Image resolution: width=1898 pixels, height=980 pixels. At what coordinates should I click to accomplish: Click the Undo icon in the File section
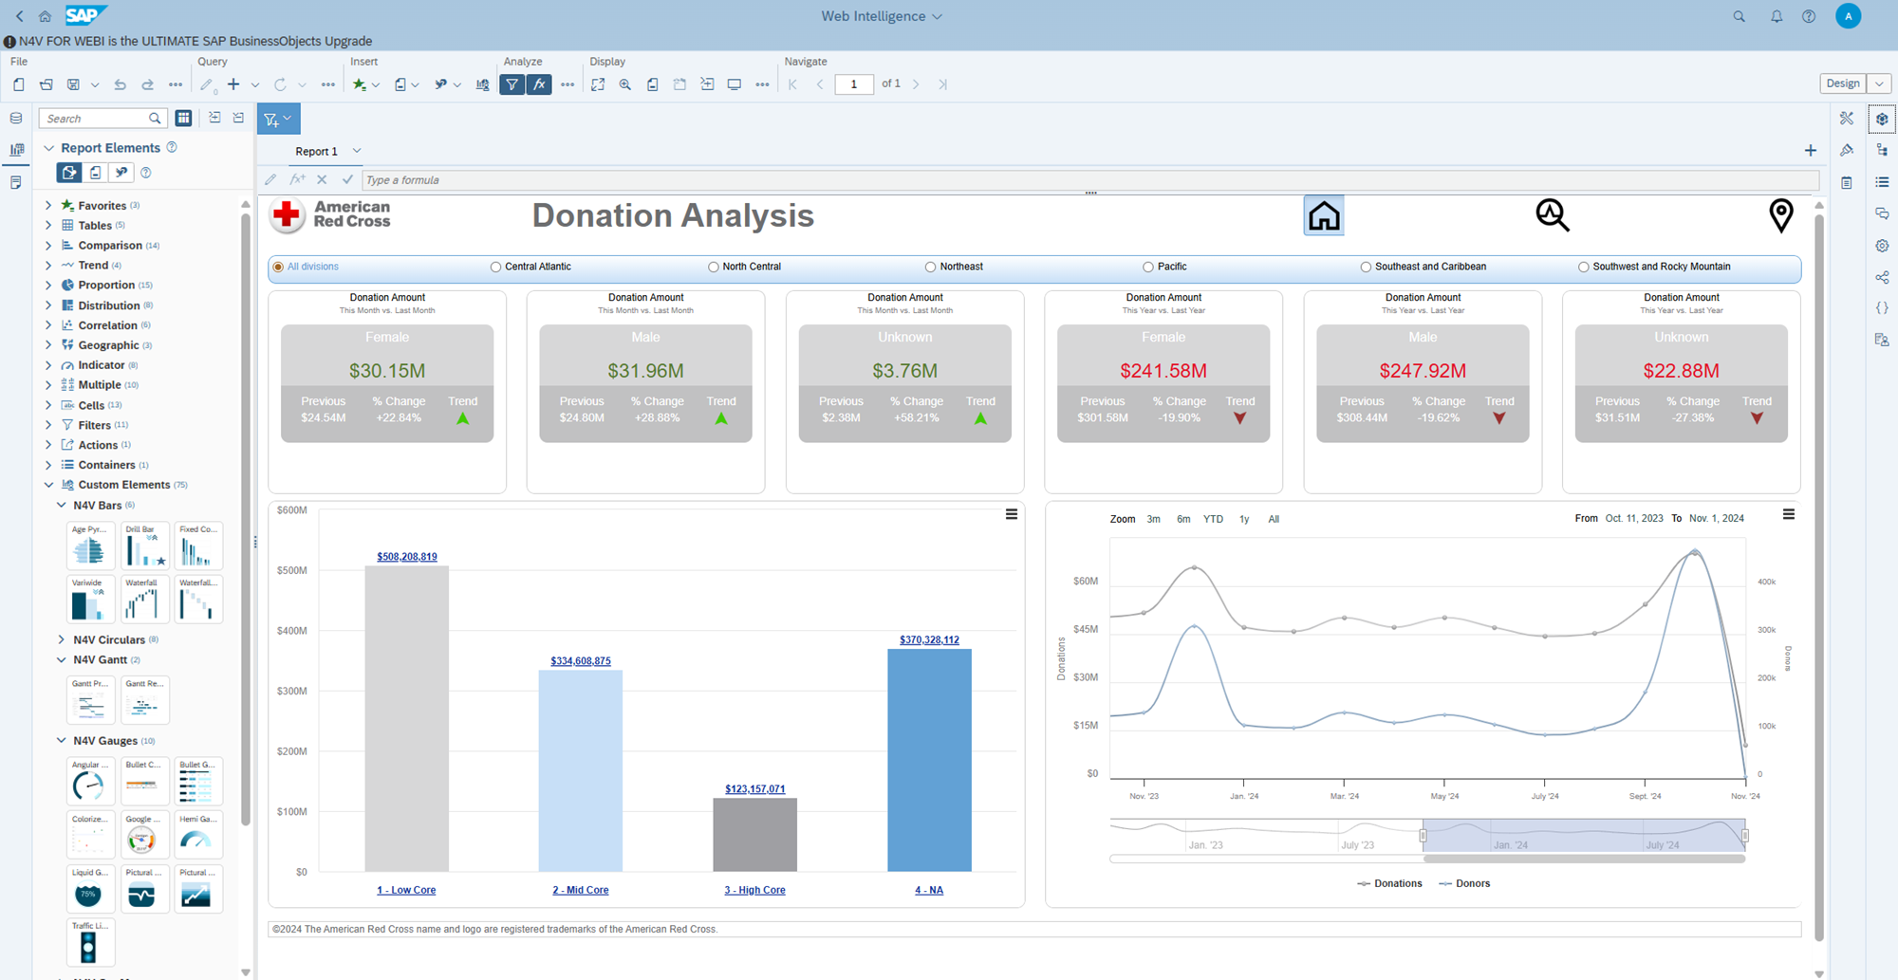click(120, 84)
